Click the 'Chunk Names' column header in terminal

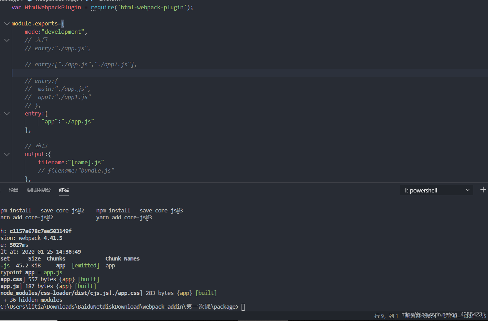[122, 258]
